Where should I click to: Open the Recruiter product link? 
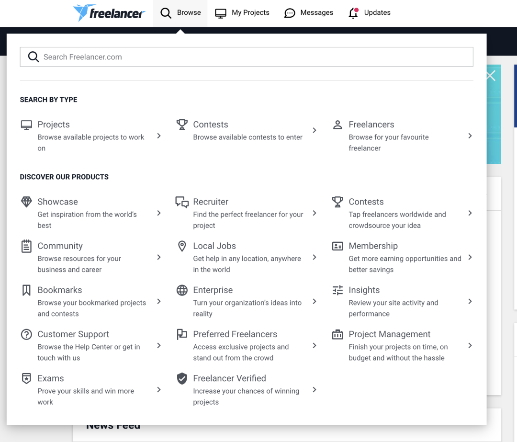point(211,202)
